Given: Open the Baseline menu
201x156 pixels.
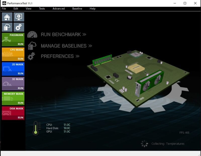Looking at the screenshot, I should tap(77, 9).
